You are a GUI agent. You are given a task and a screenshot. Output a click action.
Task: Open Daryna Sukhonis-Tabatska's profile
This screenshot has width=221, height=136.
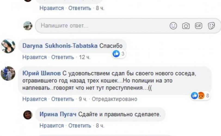pyautogui.click(x=60, y=46)
